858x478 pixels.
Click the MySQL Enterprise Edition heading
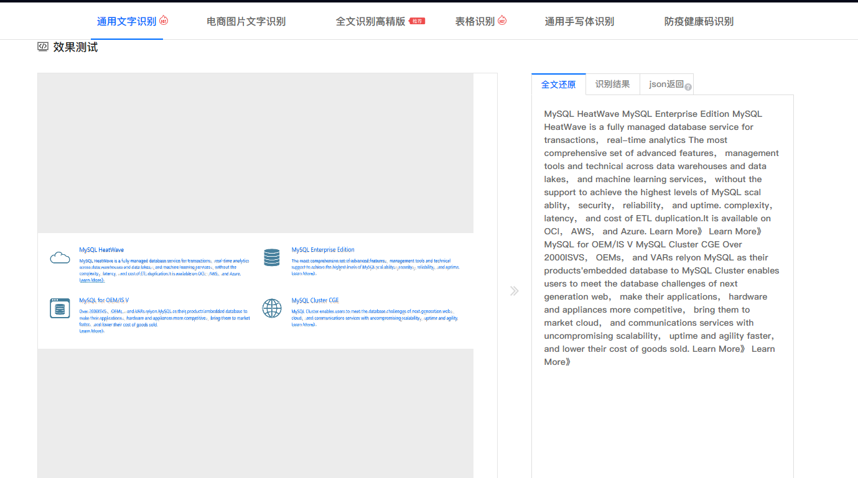click(323, 250)
